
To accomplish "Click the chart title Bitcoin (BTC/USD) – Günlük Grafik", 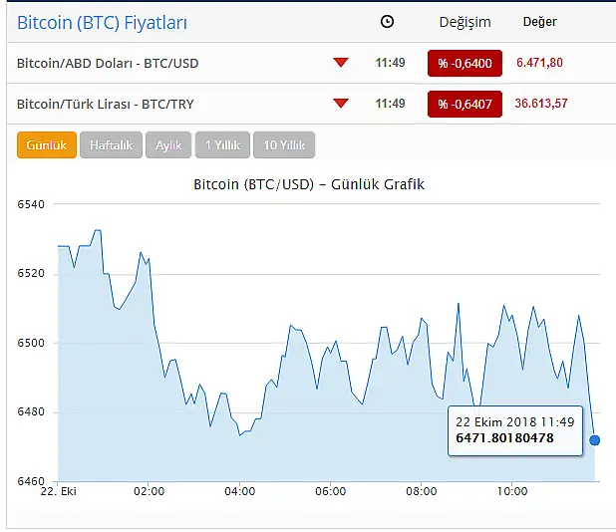I will (x=309, y=184).
